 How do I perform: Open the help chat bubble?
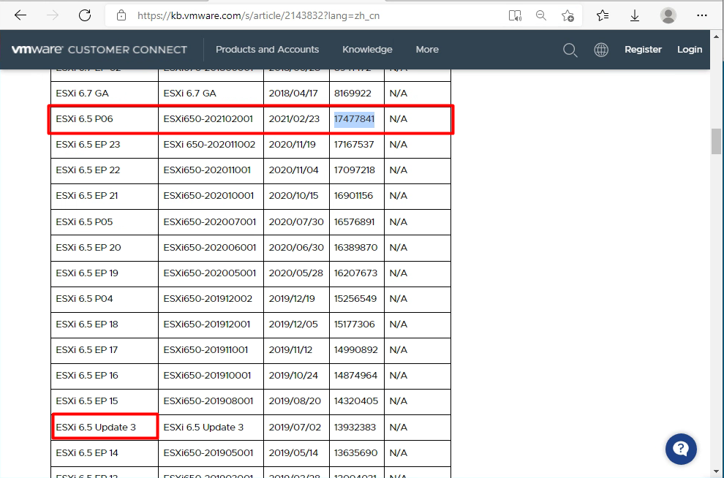[x=681, y=449]
